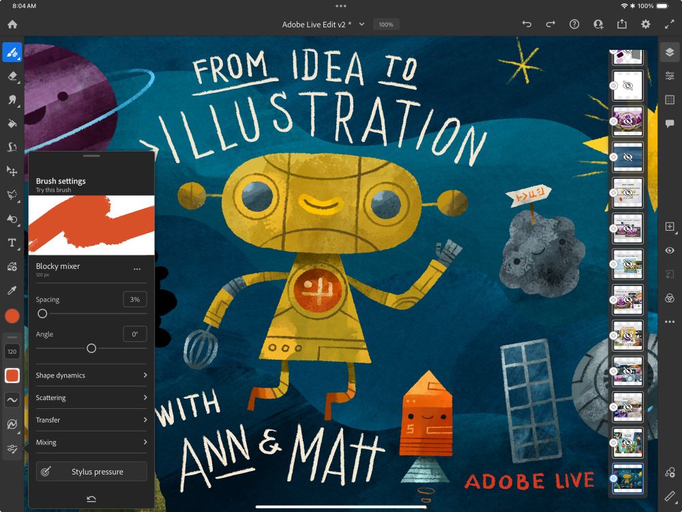
Task: Edit the Spacing 3% value field
Action: 135,299
